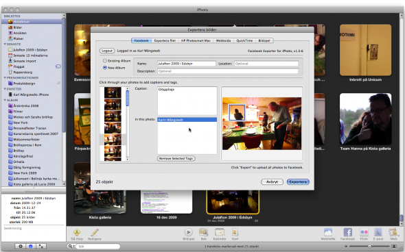Collapse the PRENUMERATIONER sidebar section
The width and height of the screenshot is (405, 252).
pos(5,77)
